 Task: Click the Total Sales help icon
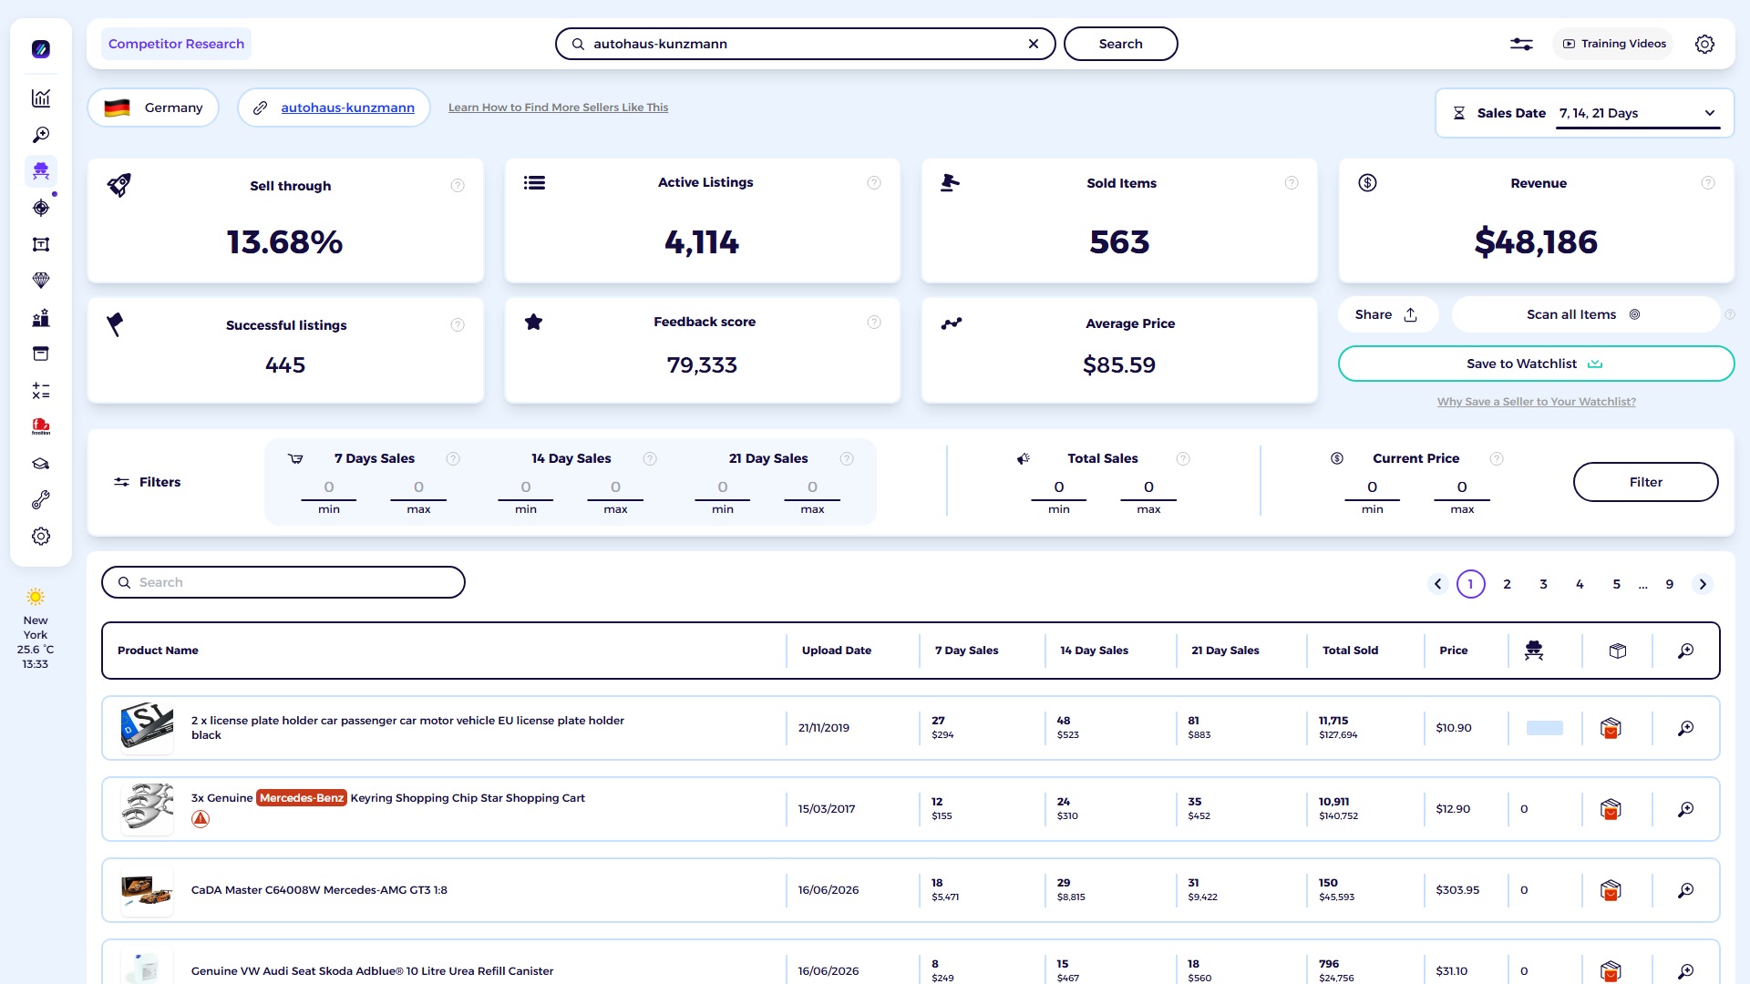pyautogui.click(x=1183, y=459)
